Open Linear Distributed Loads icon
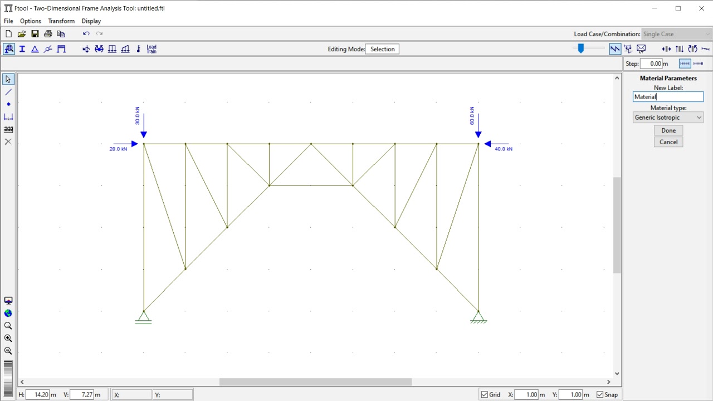713x401 pixels. (x=125, y=49)
